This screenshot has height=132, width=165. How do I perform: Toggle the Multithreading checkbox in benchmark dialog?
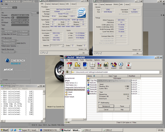pos(99,103)
